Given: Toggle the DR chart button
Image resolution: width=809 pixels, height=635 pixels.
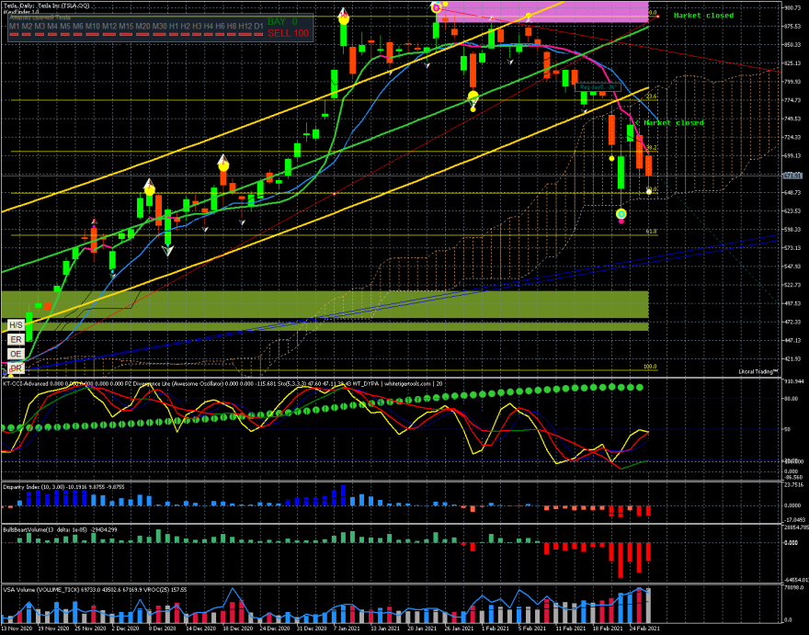Looking at the screenshot, I should [16, 369].
